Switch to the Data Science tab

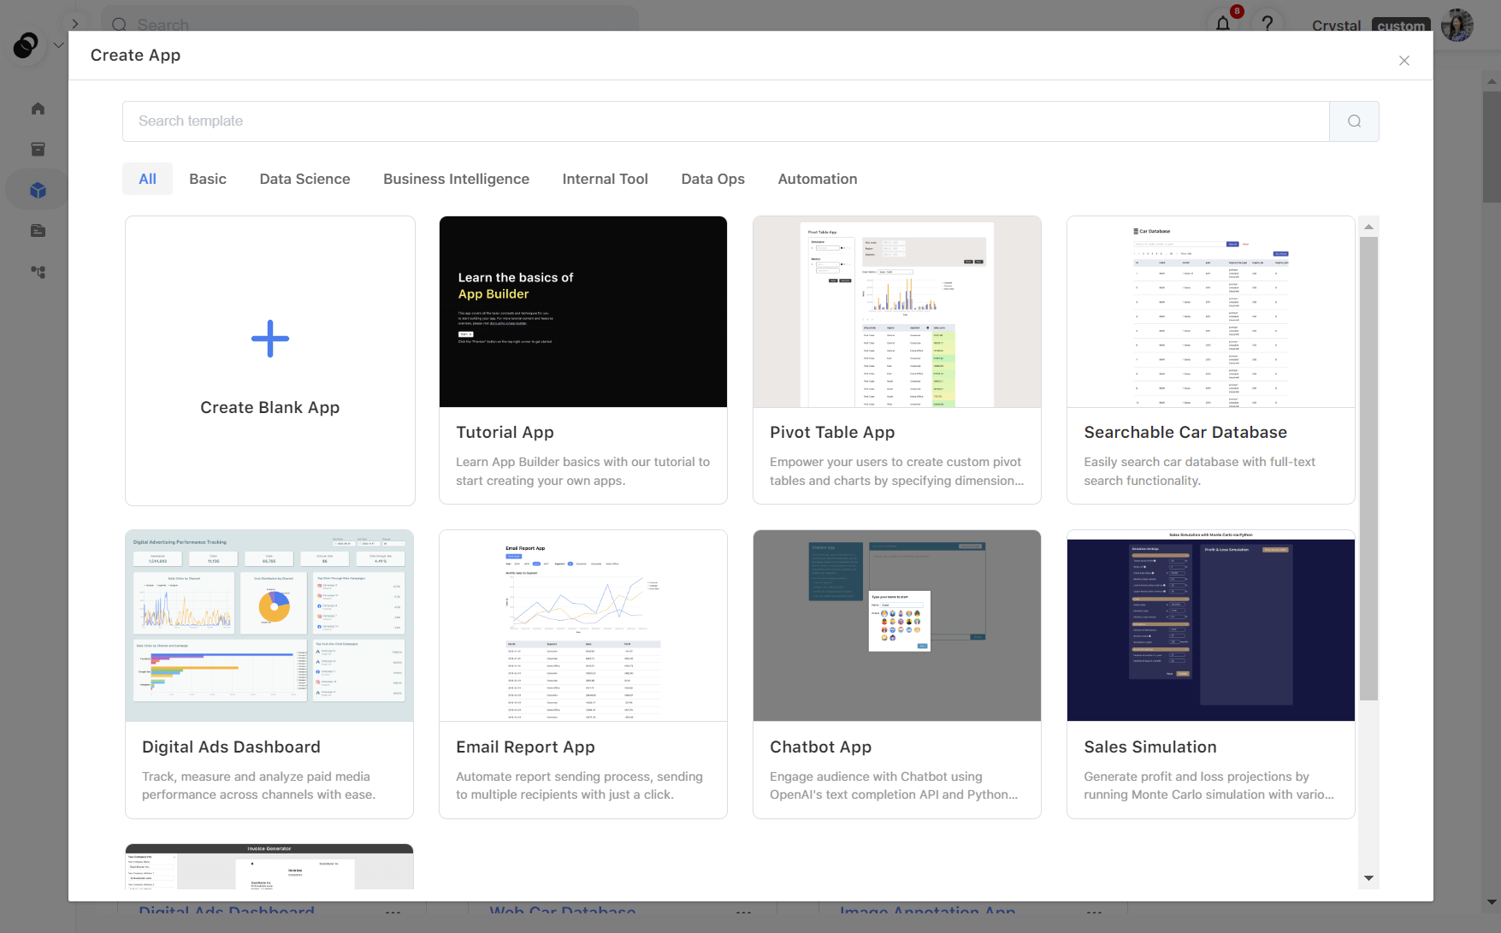click(304, 179)
